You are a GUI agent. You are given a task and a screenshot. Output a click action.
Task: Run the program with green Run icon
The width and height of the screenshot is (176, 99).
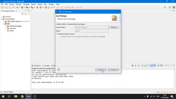pyautogui.click(x=22, y=7)
